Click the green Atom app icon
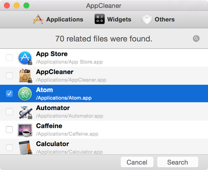The image size is (208, 170). [25, 94]
